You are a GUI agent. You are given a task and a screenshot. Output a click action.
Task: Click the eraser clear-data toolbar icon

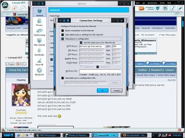(x=180, y=8)
